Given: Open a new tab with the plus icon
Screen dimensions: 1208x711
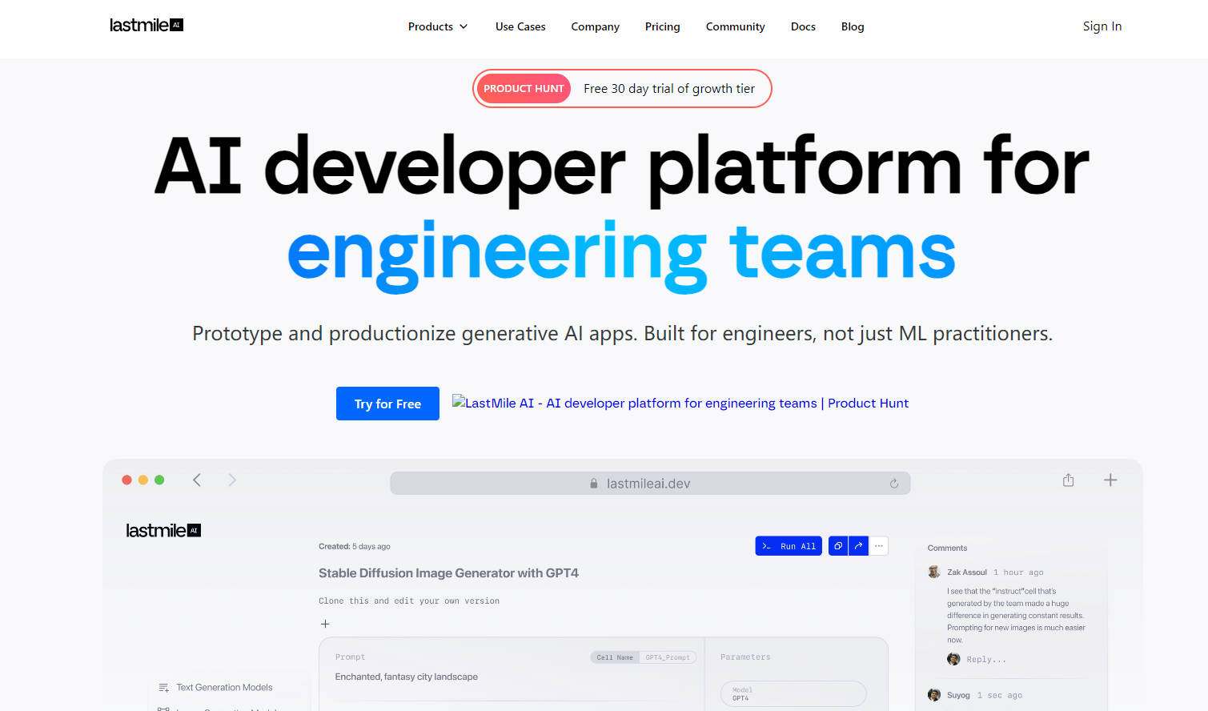Looking at the screenshot, I should [x=1110, y=480].
